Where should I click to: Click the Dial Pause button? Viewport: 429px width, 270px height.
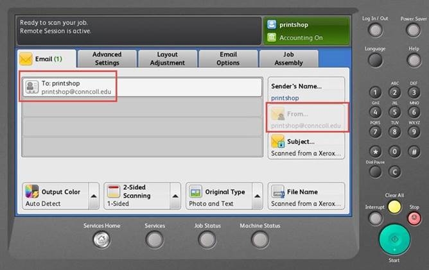pos(375,172)
